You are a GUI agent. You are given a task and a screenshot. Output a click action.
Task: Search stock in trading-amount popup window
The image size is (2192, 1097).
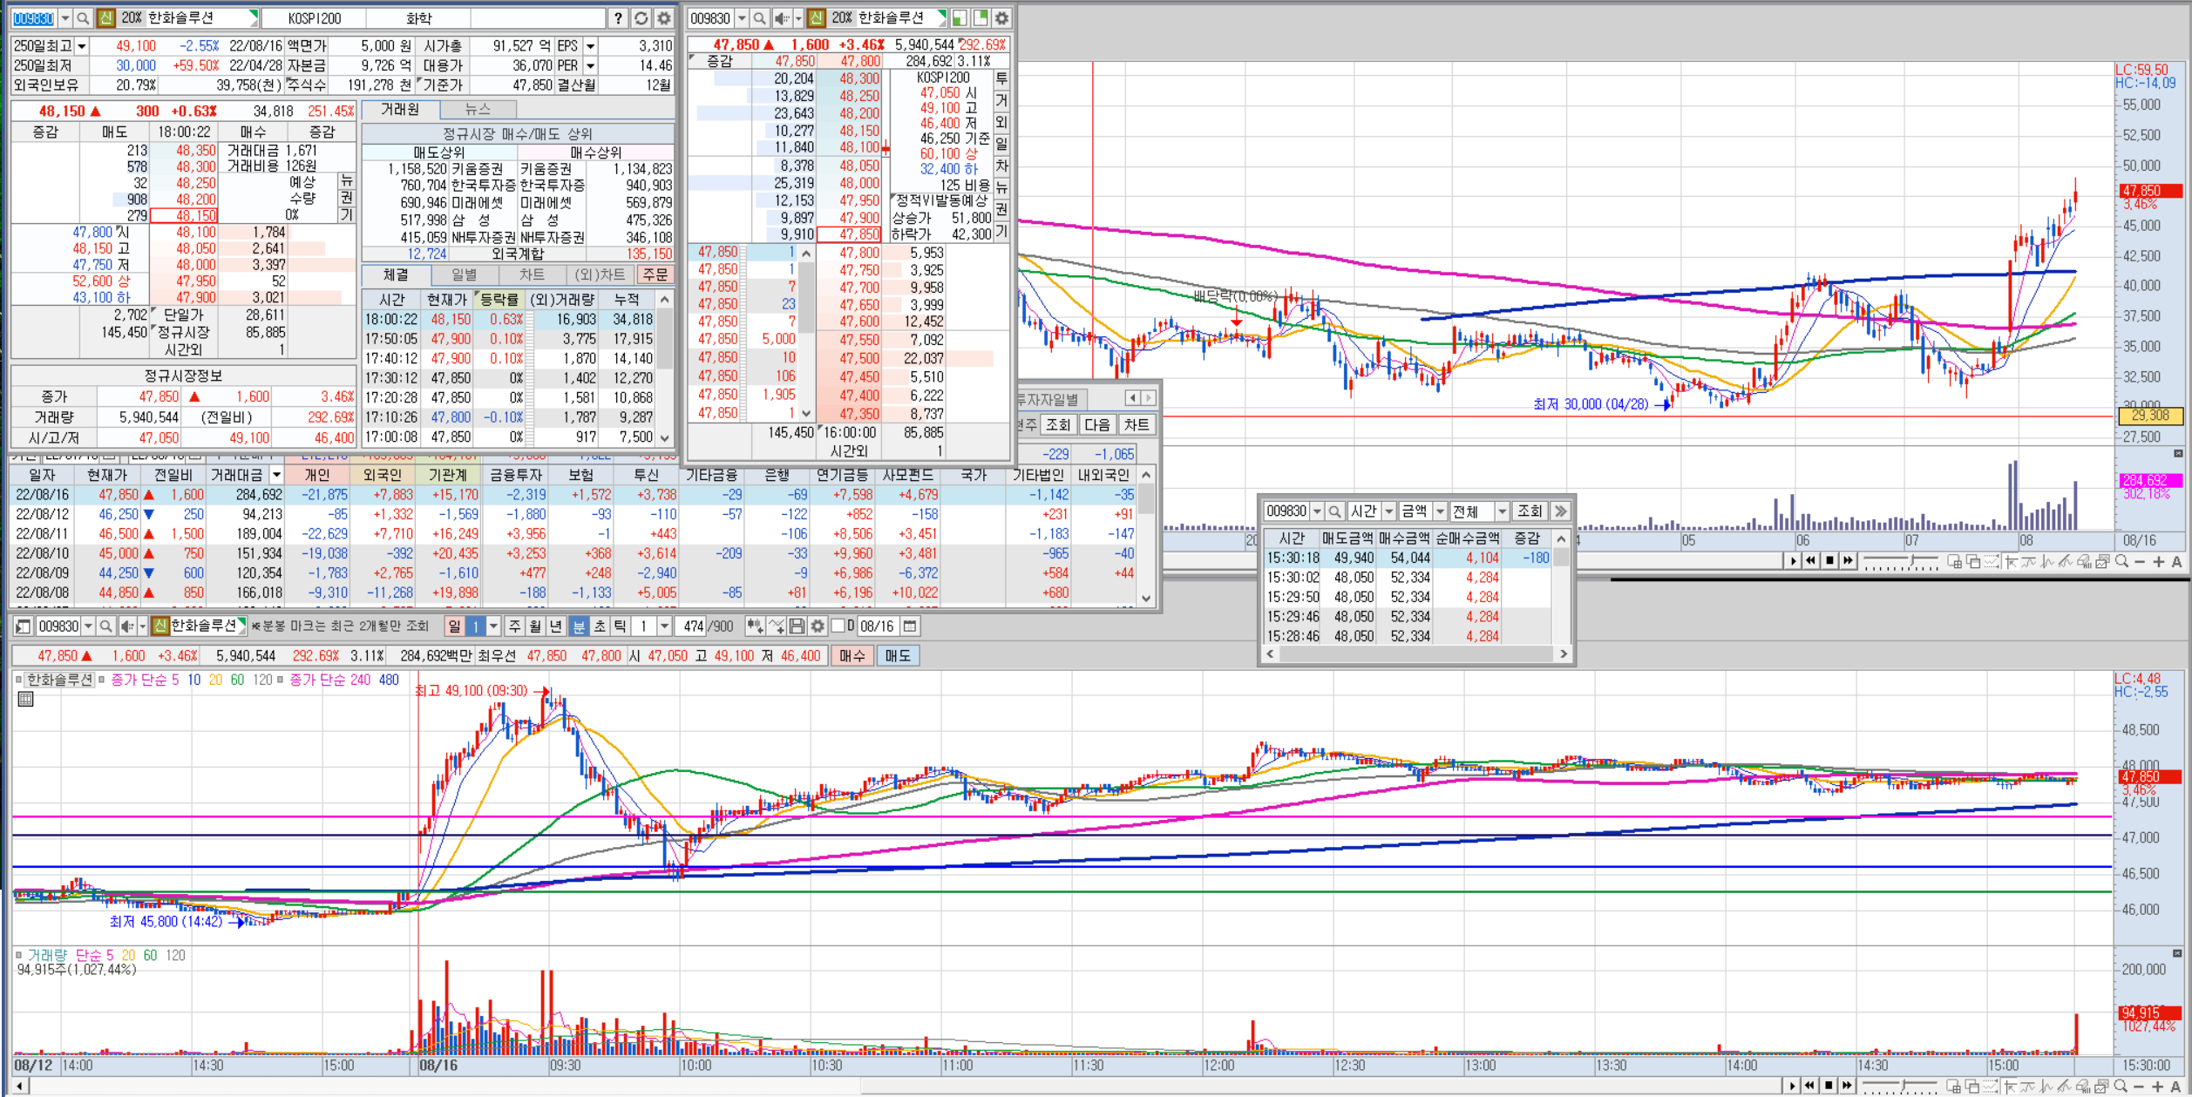(x=1334, y=511)
